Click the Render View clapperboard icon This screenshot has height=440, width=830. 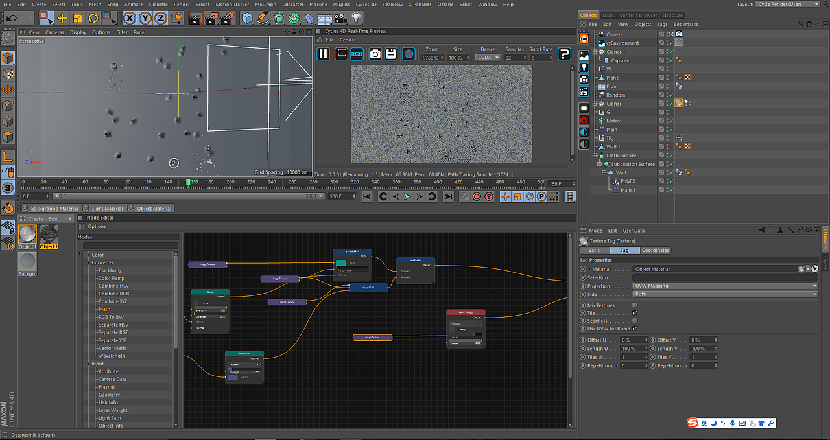[x=195, y=18]
